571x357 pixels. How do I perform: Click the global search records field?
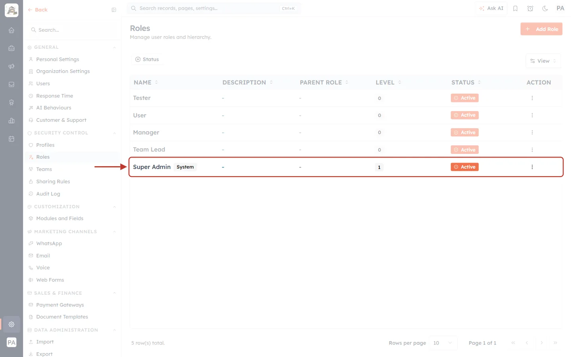[214, 8]
